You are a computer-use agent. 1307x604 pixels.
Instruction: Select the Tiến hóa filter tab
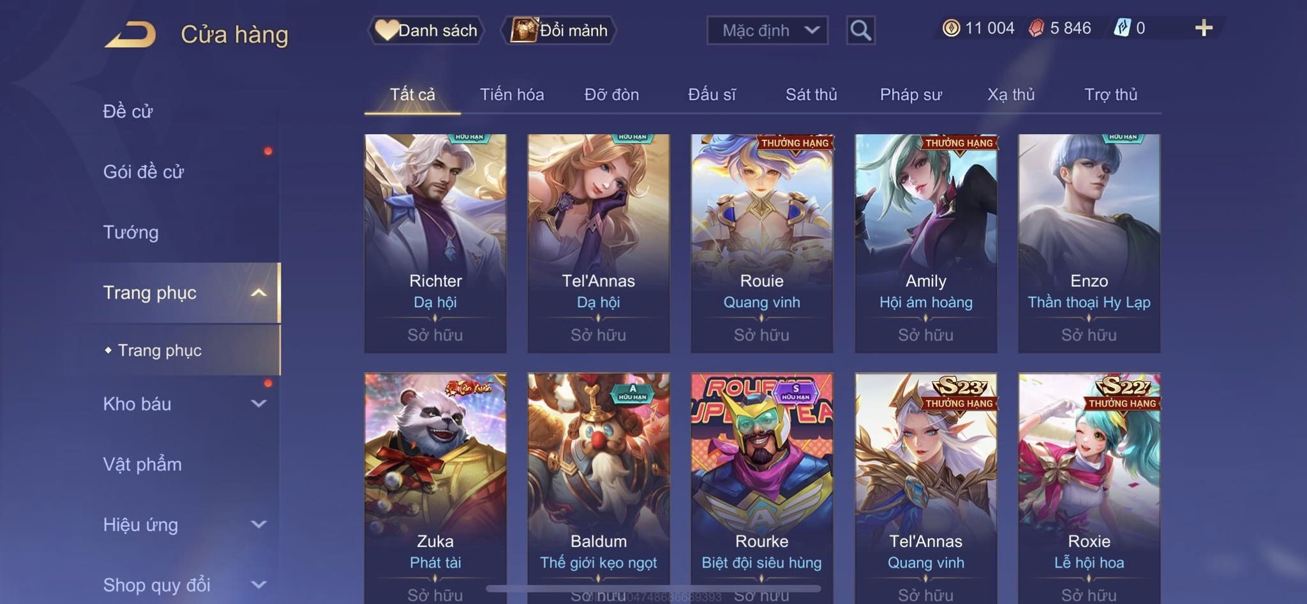click(512, 94)
